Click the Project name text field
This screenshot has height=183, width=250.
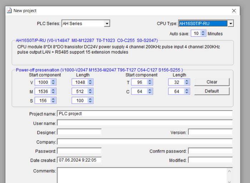point(145,114)
